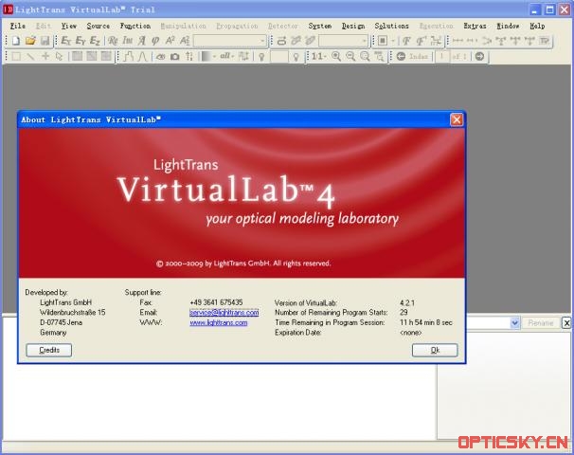Click the summed squared amplitude icon
The height and width of the screenshot is (455, 574).
[185, 41]
